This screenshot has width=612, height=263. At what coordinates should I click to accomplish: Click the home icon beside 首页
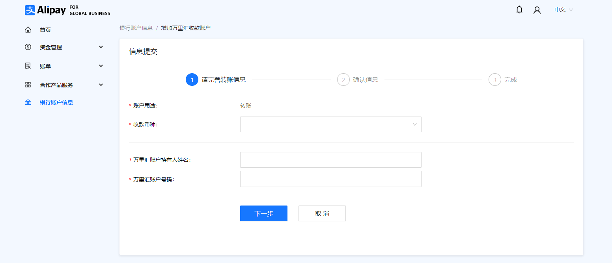[x=28, y=29]
